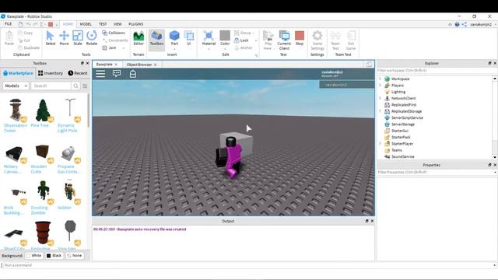Select the Soldier model
The height and width of the screenshot is (280, 498).
click(x=69, y=194)
